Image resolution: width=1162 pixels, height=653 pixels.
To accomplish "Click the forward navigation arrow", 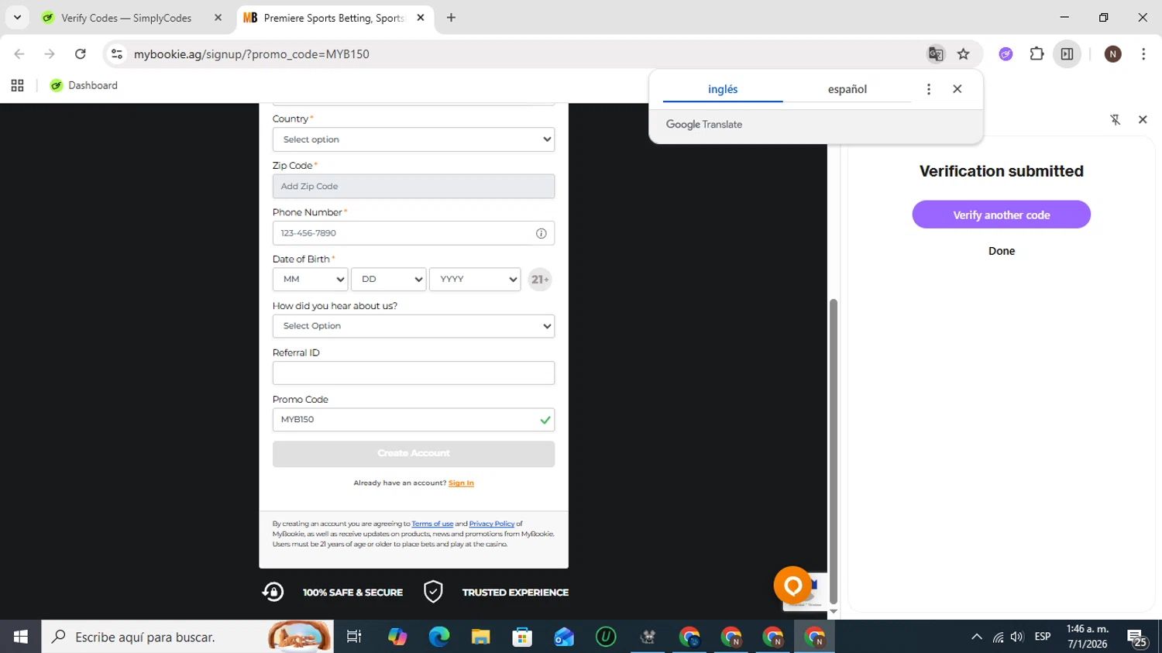I will click(x=50, y=54).
